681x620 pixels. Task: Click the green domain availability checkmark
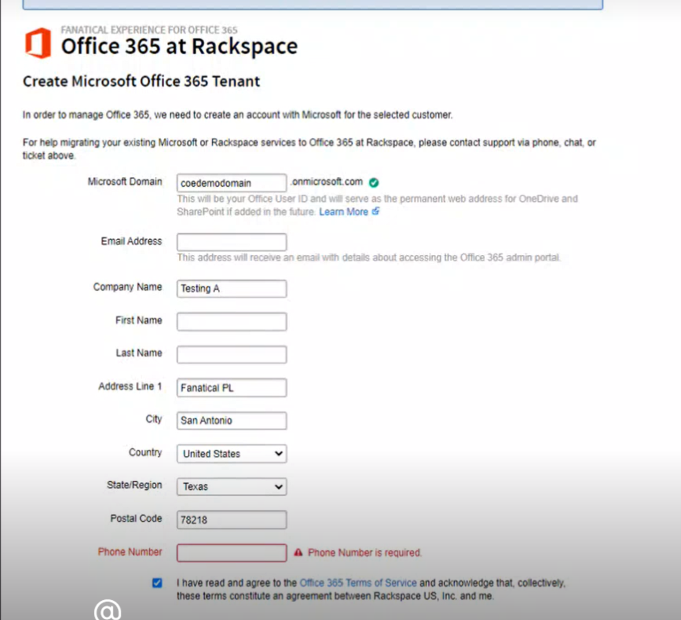(x=374, y=182)
